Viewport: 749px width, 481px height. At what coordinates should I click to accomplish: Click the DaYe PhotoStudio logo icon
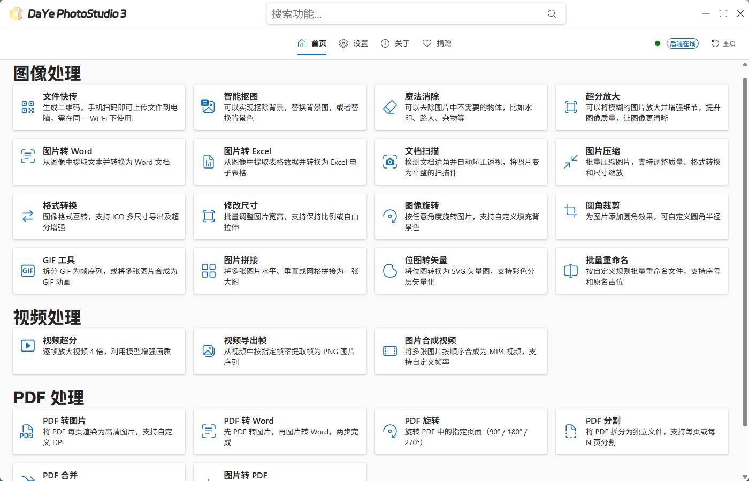[x=17, y=14]
